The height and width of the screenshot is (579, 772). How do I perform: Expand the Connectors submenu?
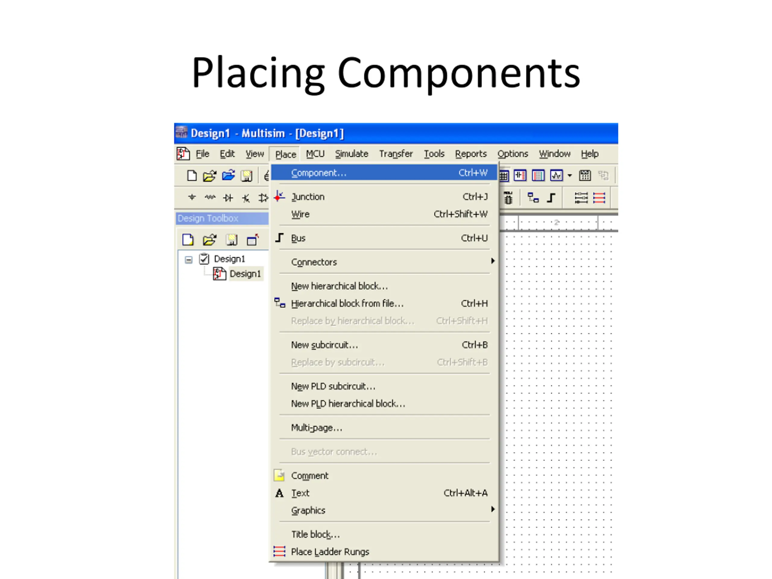click(x=384, y=262)
